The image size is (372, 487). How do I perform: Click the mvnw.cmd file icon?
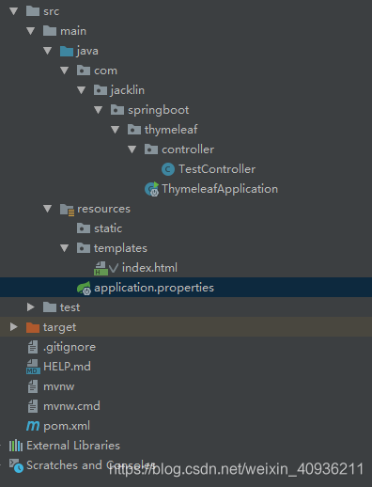[33, 406]
